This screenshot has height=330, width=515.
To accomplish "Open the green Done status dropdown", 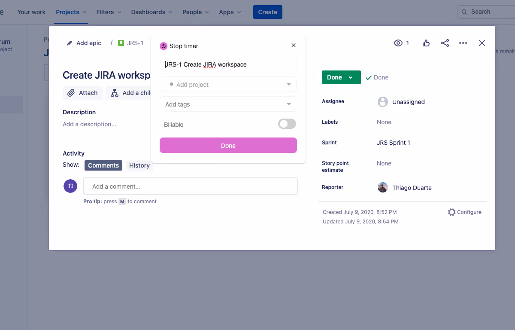I will coord(341,77).
